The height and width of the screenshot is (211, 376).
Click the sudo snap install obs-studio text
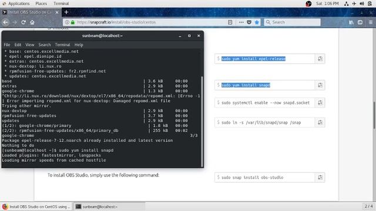[252, 178]
